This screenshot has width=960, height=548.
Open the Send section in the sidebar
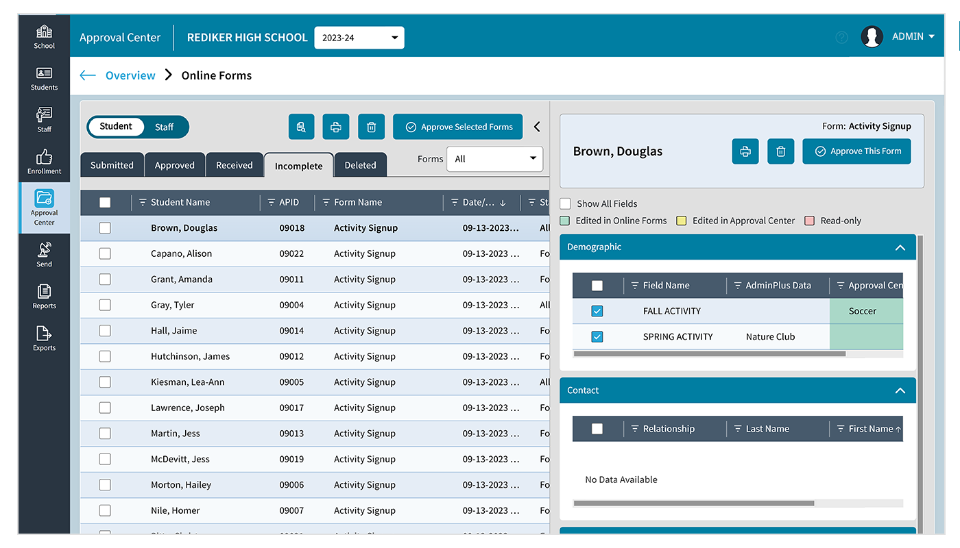tap(44, 253)
